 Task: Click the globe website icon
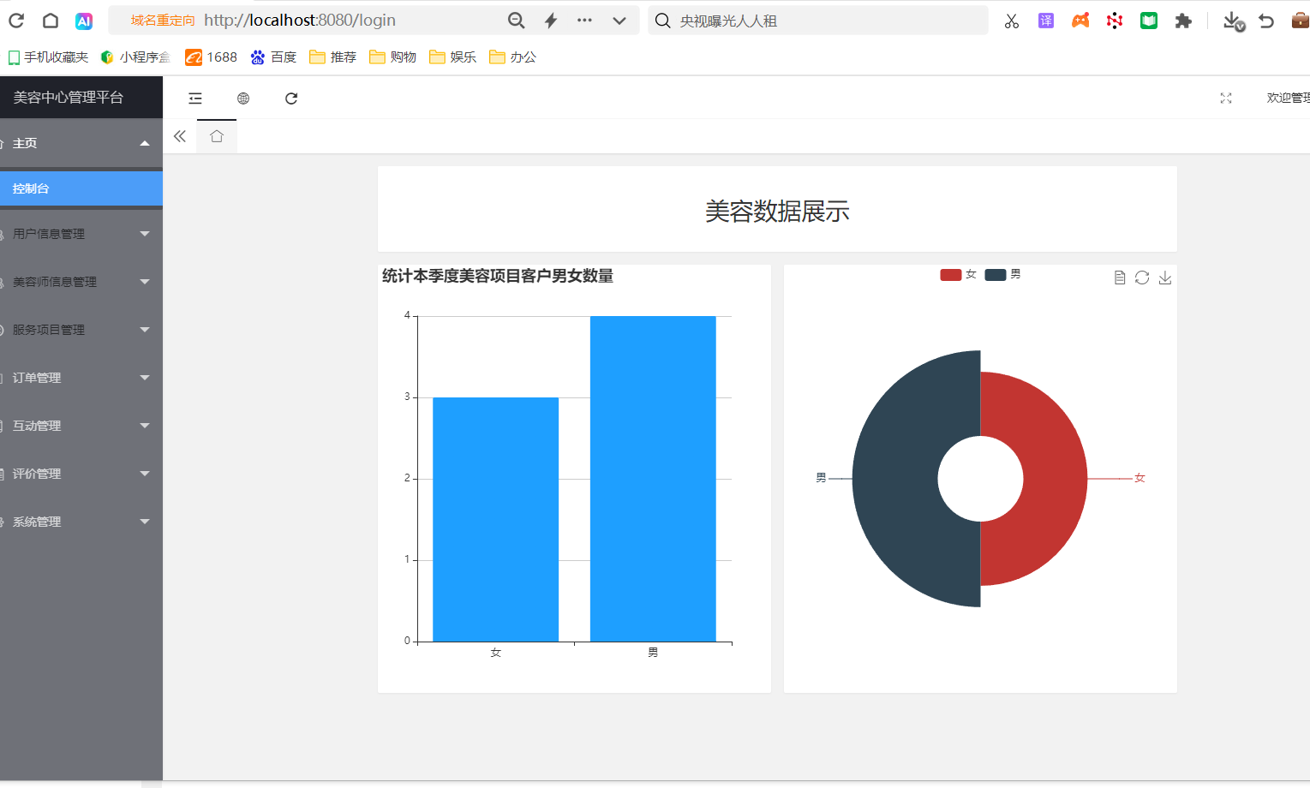click(243, 98)
